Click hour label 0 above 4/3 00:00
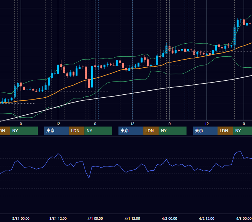 [x=244, y=124]
